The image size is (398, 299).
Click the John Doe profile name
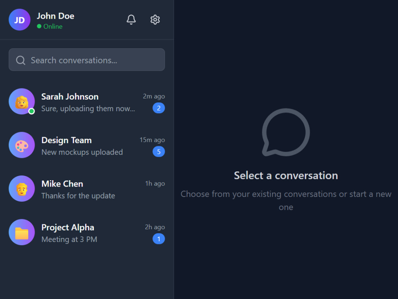point(56,16)
